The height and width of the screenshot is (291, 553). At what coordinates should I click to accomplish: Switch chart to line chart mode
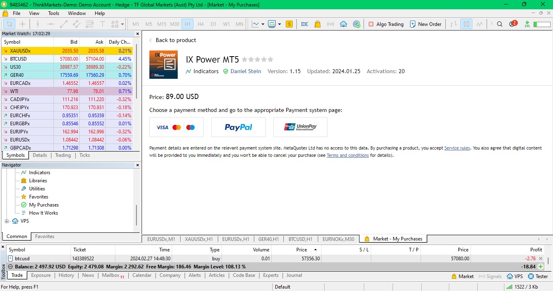coord(479,24)
